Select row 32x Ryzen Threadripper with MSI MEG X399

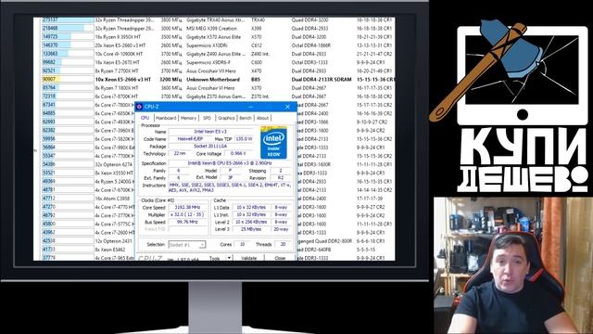(x=218, y=29)
